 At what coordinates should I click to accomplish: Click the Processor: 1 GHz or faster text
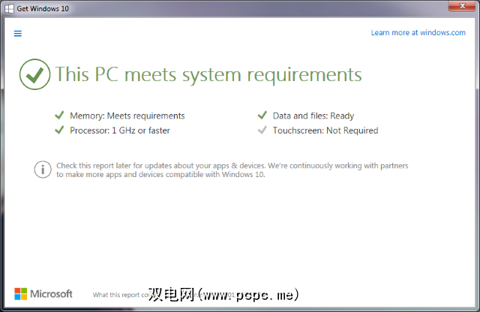click(120, 130)
